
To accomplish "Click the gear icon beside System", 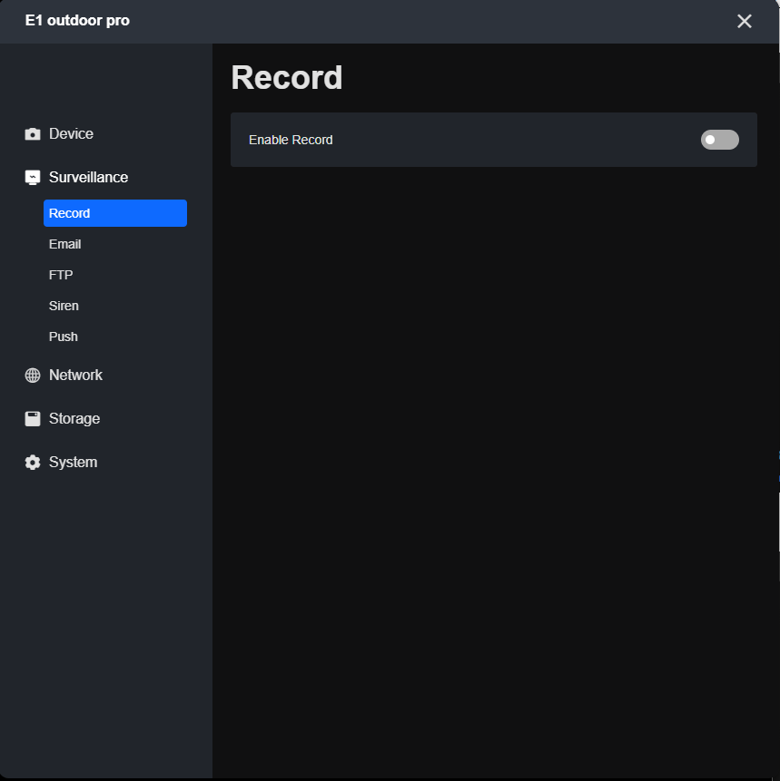I will (x=33, y=463).
